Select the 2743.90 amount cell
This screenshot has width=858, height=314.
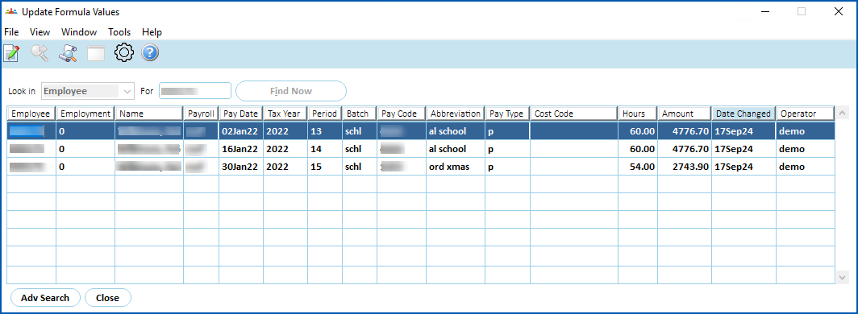(x=685, y=167)
